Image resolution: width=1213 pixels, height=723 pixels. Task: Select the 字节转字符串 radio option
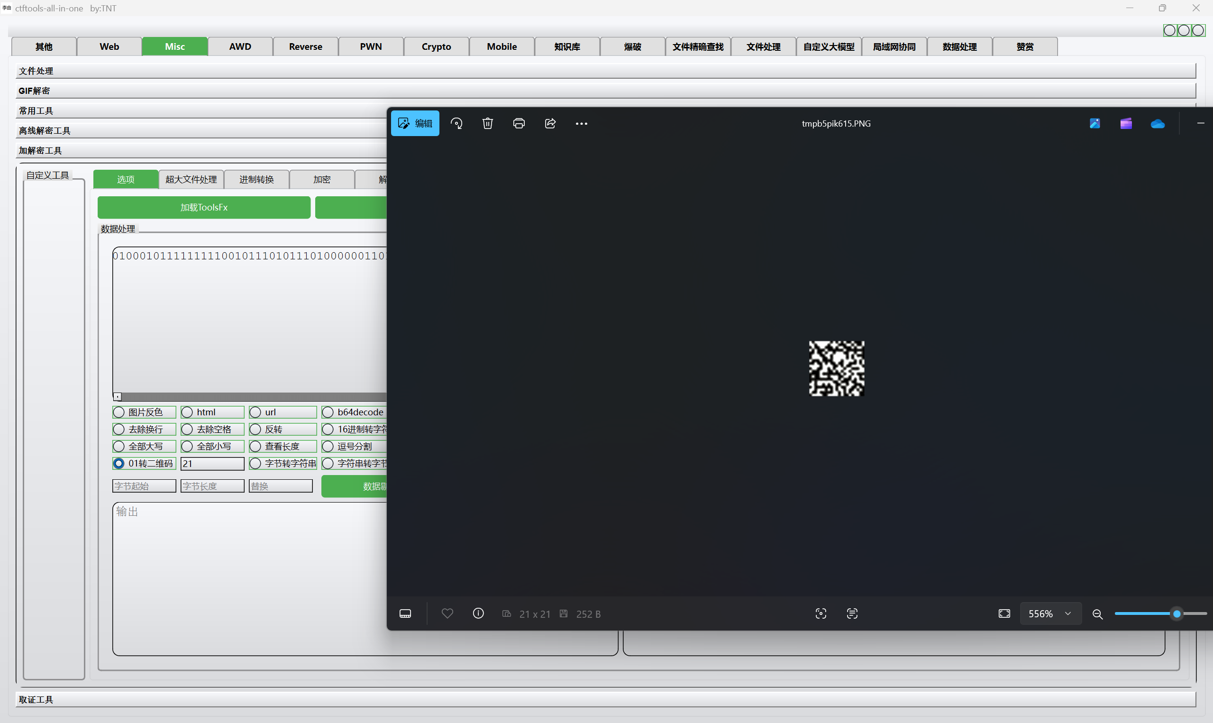click(x=283, y=463)
